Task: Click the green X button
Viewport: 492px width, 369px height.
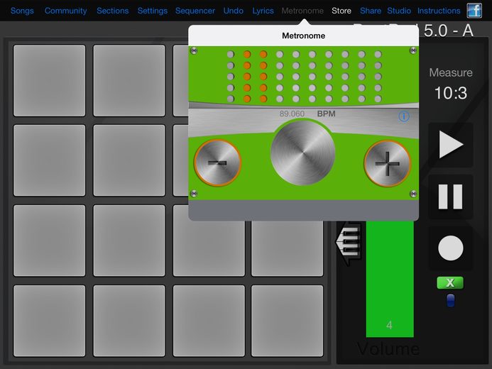Action: (450, 283)
